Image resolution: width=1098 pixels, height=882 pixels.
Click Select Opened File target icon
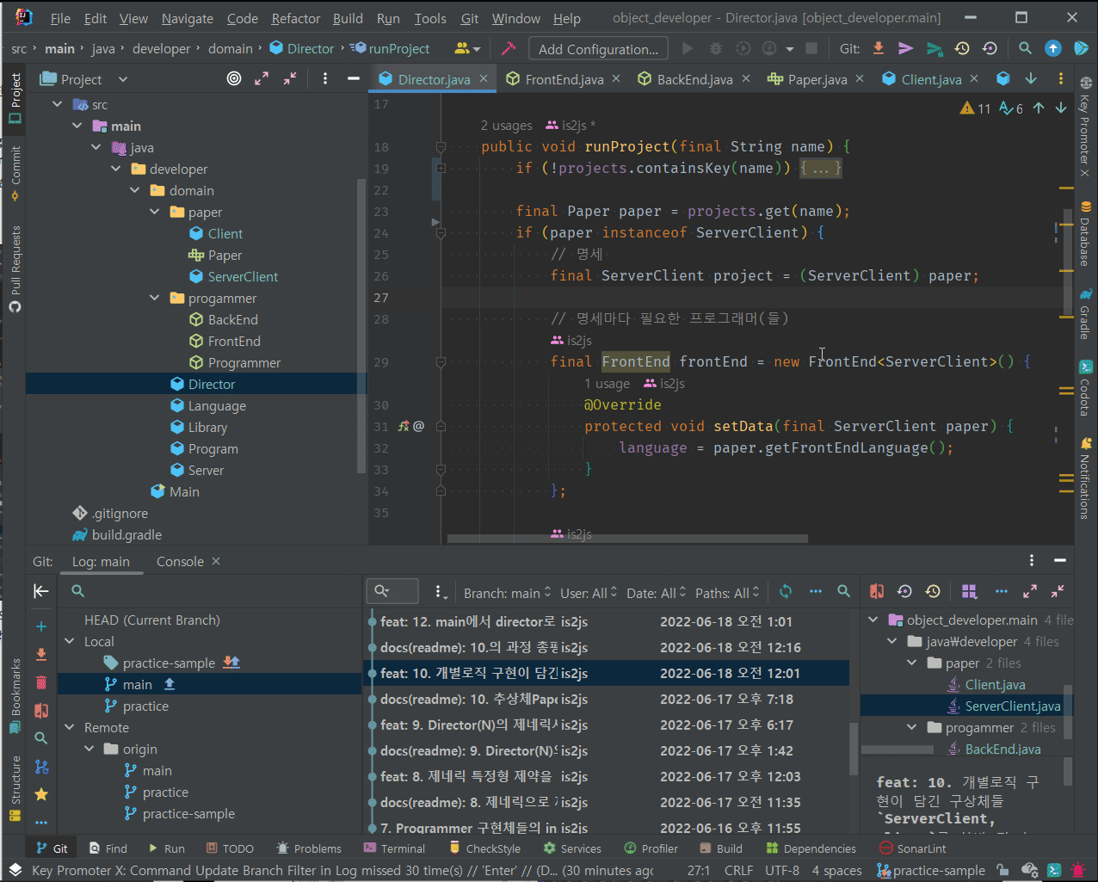pos(233,79)
